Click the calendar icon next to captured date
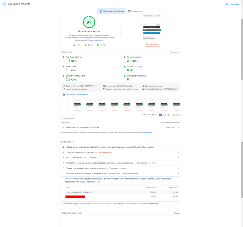 64,86
